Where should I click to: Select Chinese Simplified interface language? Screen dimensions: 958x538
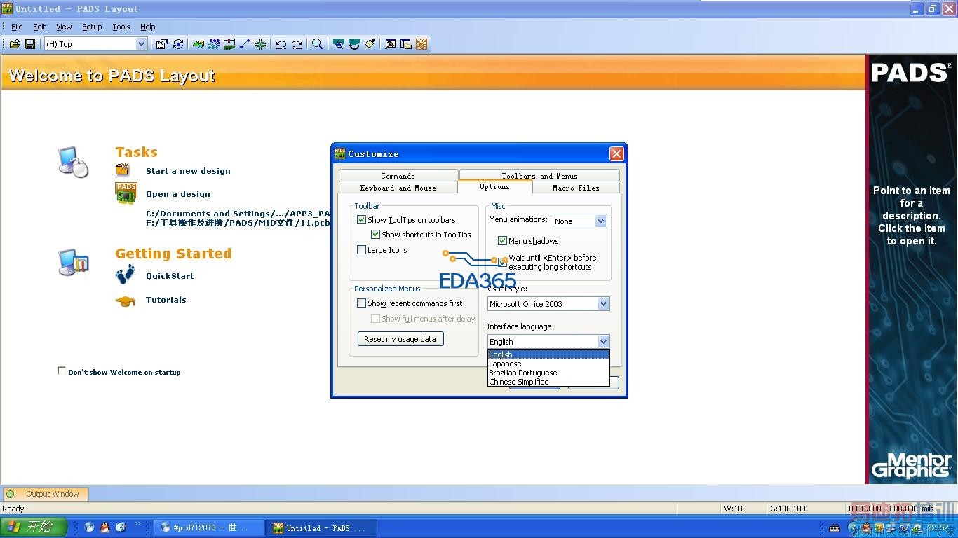(x=548, y=382)
